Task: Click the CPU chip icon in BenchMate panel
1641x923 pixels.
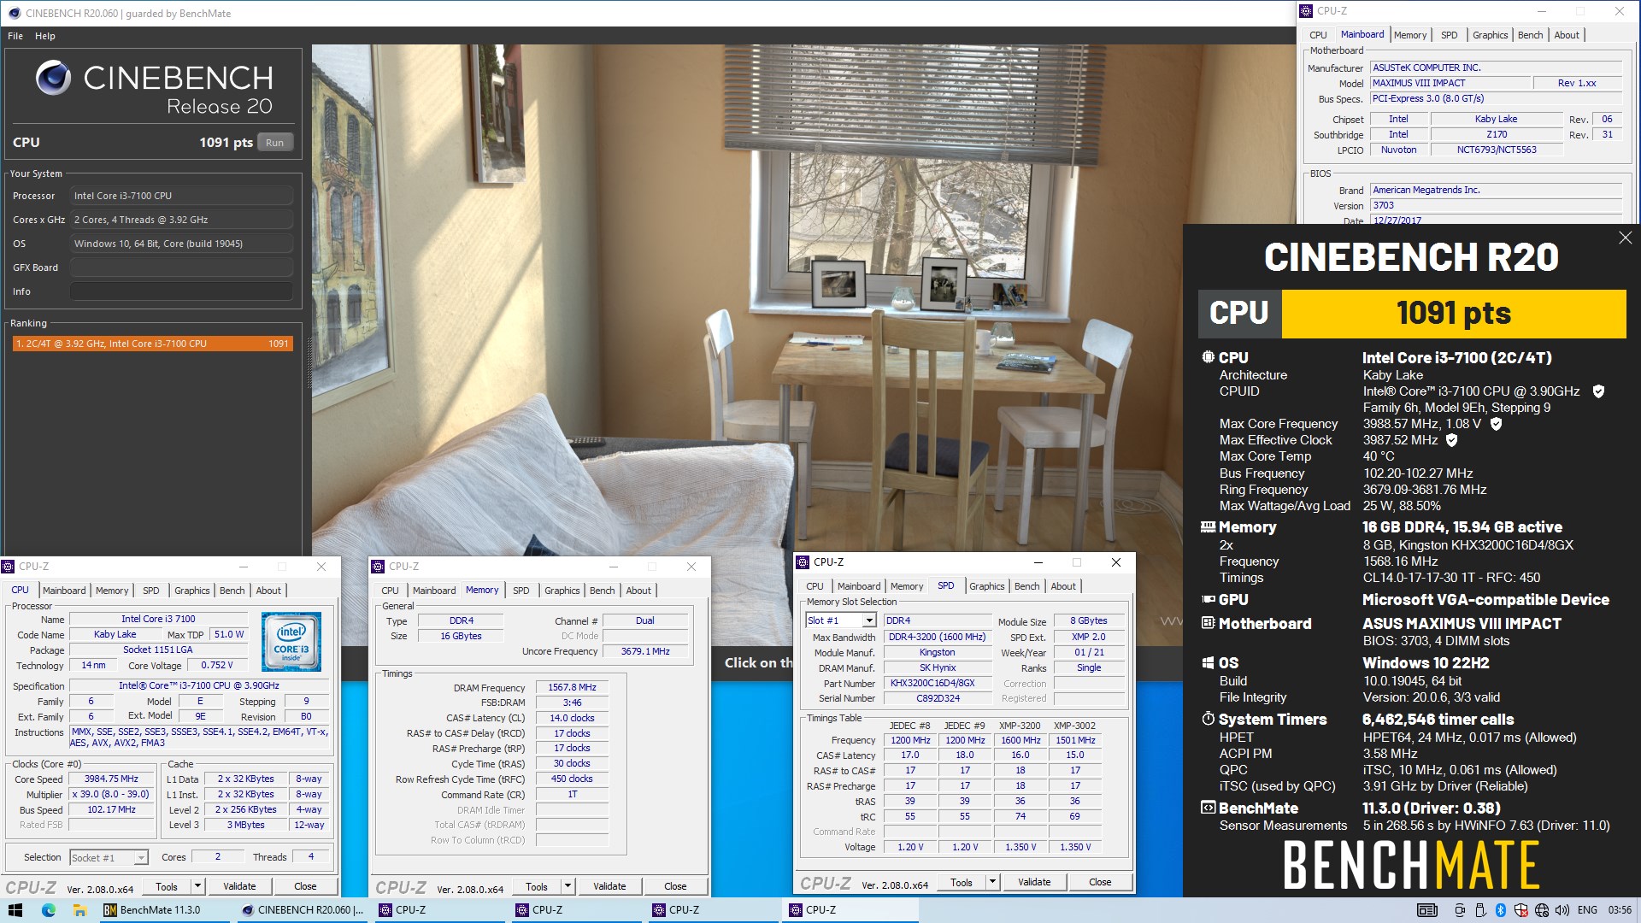Action: [1208, 357]
